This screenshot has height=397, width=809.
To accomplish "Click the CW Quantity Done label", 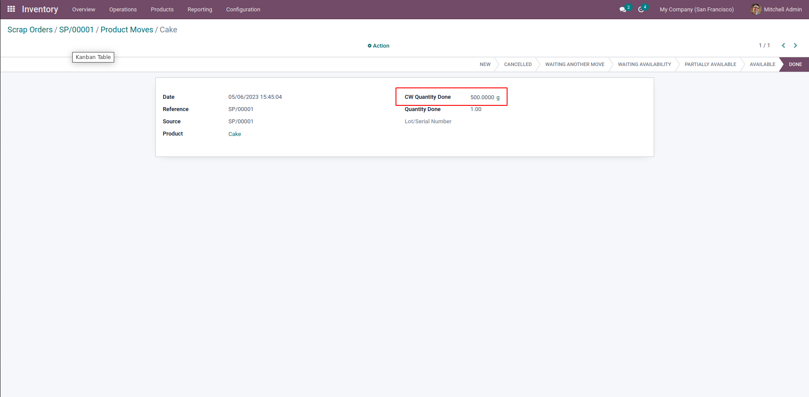I will [427, 97].
